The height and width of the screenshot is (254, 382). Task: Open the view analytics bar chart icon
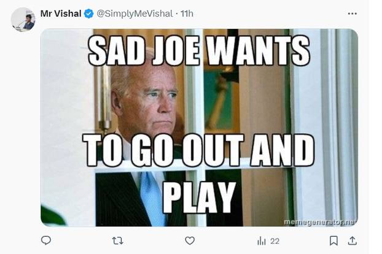click(261, 241)
